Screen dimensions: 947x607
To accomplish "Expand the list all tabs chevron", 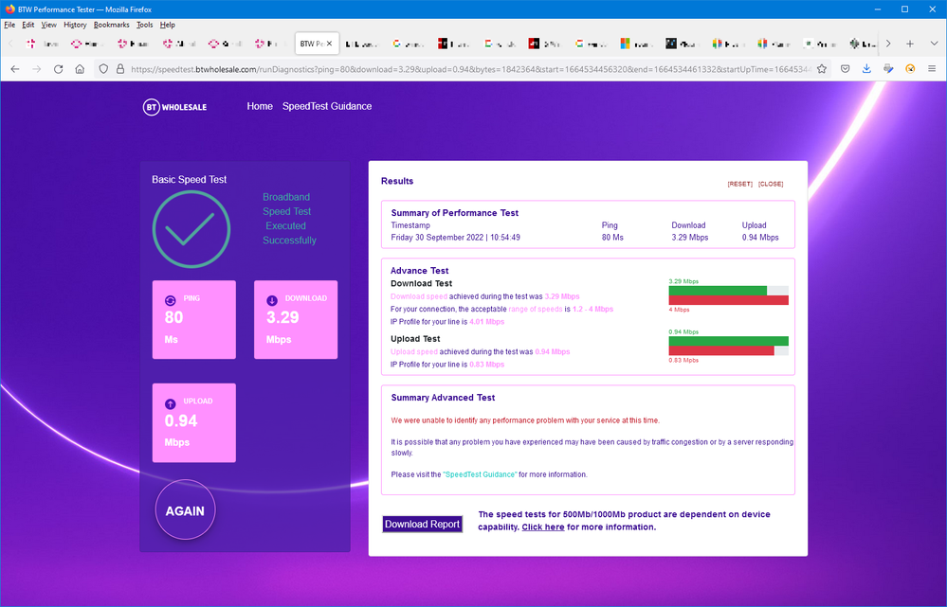I will point(933,44).
